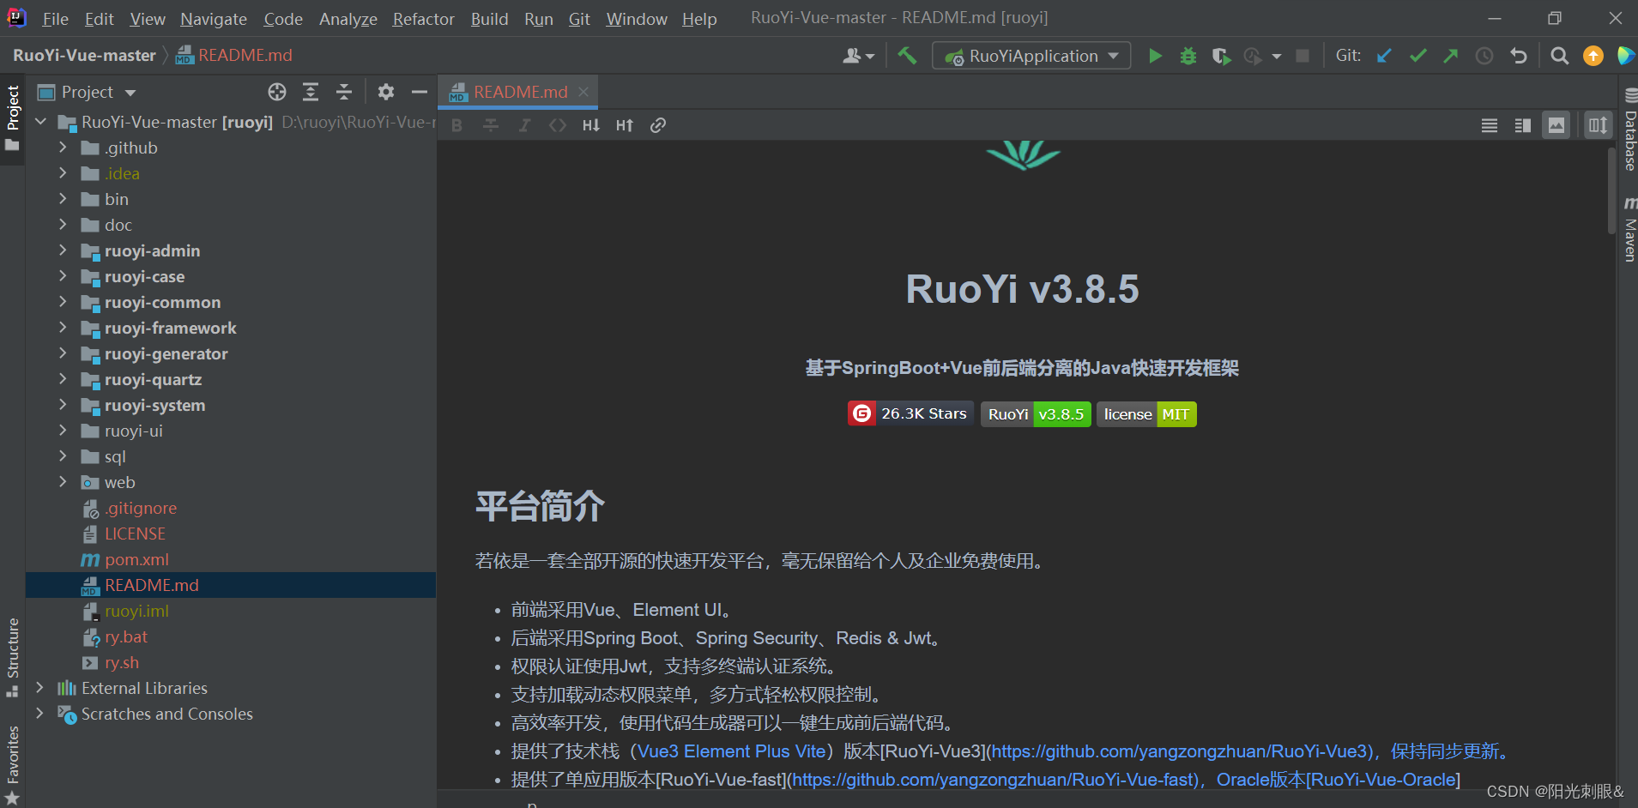Collapse the RuoYi-Vue-master root node
Image resolution: width=1638 pixels, height=808 pixels.
coord(39,122)
